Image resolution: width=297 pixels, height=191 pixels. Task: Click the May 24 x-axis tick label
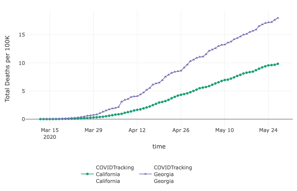[x=269, y=130]
